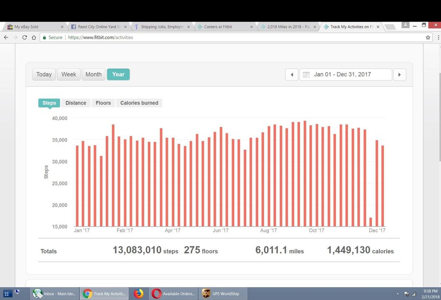Click the Chrome user profile icon
The image size is (441, 300).
point(405,25)
